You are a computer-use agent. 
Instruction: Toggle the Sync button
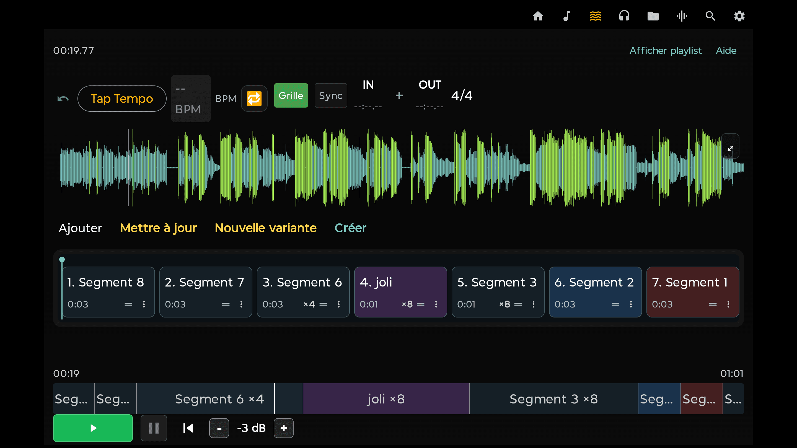tap(331, 95)
